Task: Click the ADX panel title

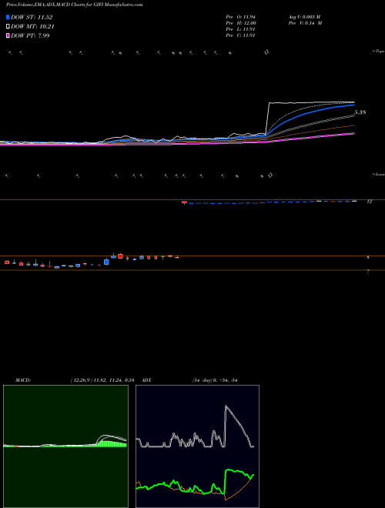Action: 147,380
